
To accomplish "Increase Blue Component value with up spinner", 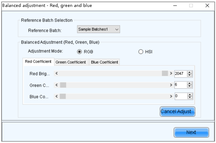I will pyautogui.click(x=190, y=95).
